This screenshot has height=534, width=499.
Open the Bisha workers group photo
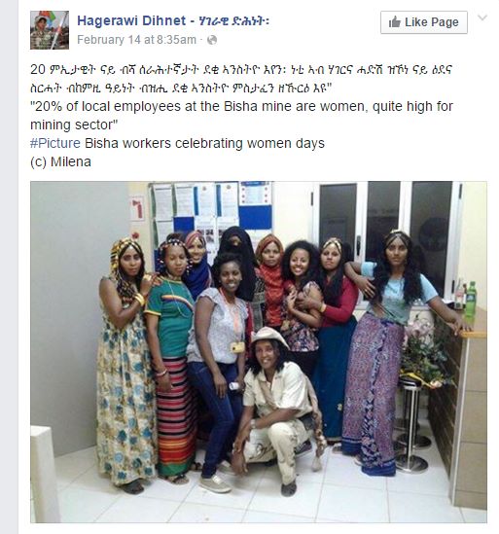(259, 352)
